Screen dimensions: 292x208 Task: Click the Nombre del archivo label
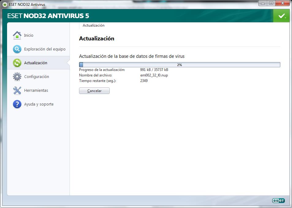pos(96,75)
